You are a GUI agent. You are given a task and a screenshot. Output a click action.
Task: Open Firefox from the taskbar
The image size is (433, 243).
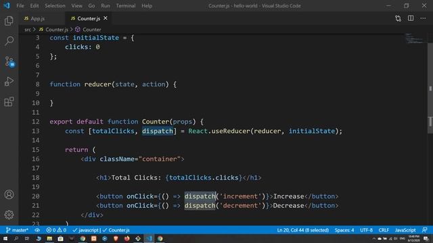point(127,238)
